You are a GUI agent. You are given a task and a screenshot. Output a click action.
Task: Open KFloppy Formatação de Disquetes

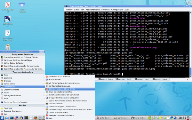click(70, 98)
